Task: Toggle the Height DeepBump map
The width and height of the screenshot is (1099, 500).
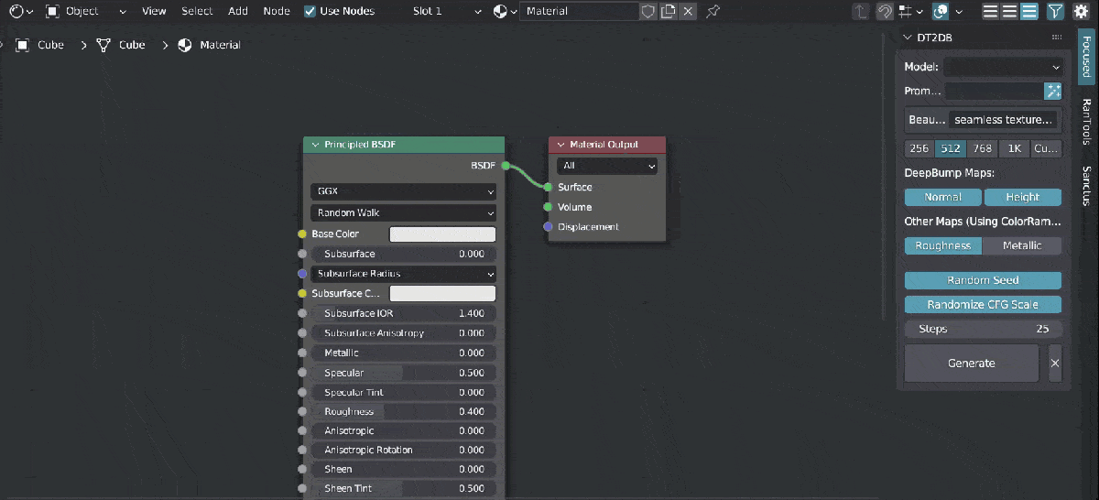Action: (1022, 197)
